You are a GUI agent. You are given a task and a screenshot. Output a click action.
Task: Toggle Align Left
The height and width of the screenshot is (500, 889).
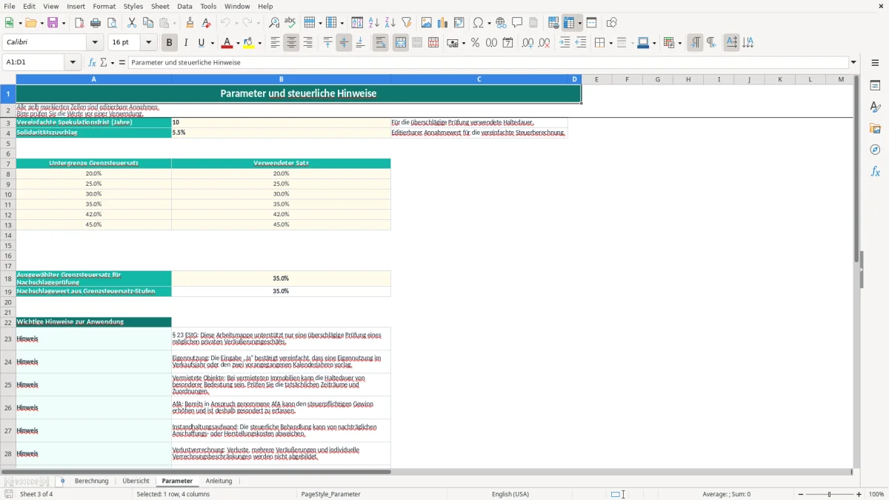275,43
